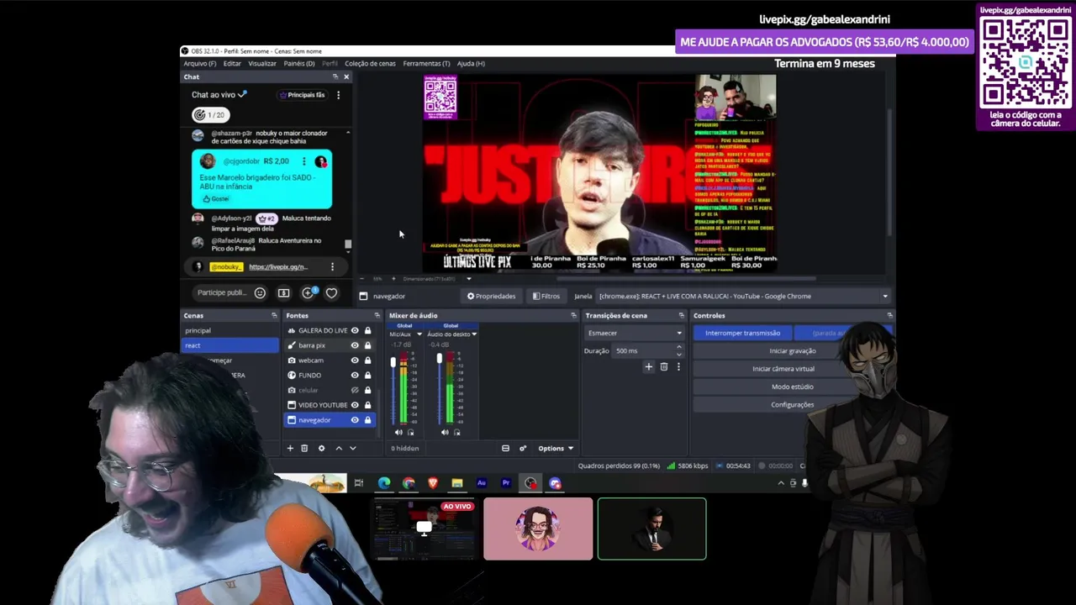Switch audio mixer layout icon
The width and height of the screenshot is (1076, 605).
pos(505,448)
